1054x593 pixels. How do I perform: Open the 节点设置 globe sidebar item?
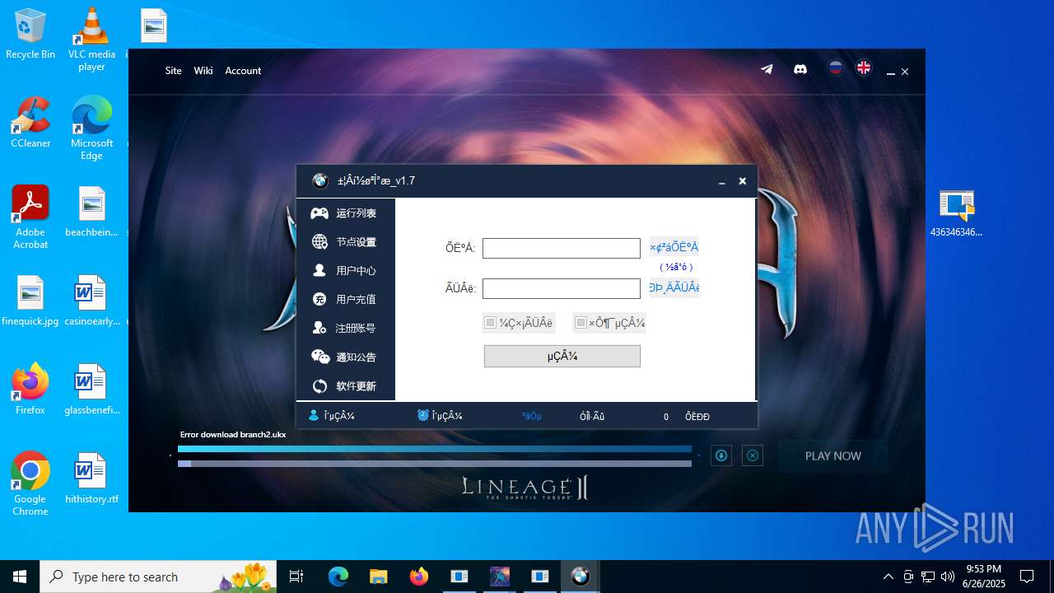(346, 242)
